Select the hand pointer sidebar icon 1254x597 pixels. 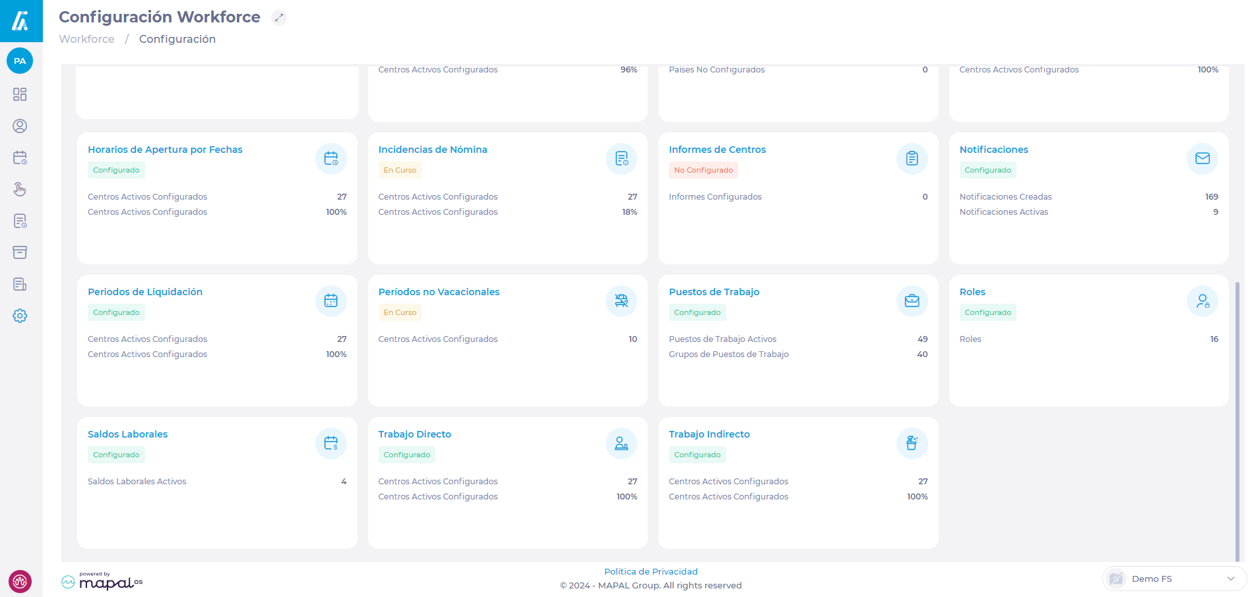tap(20, 189)
